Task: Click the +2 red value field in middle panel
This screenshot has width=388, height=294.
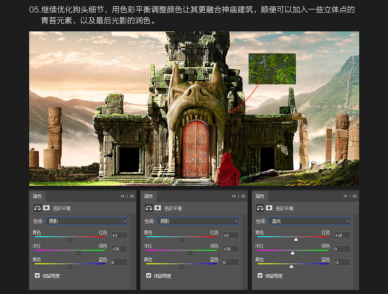Action: (x=231, y=235)
